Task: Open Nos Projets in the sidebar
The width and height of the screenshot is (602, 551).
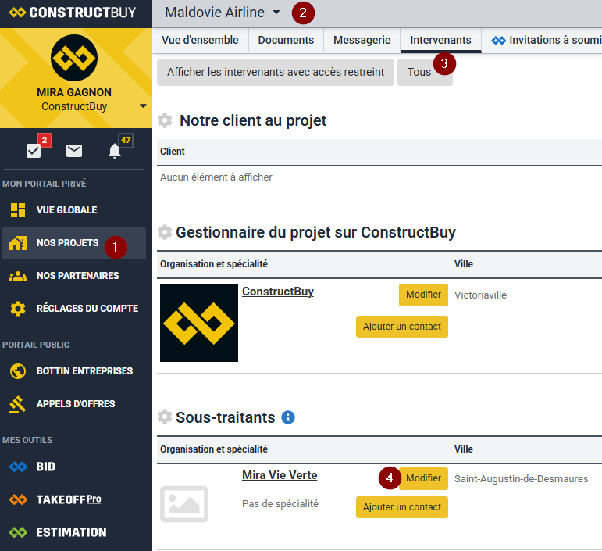Action: click(x=67, y=243)
